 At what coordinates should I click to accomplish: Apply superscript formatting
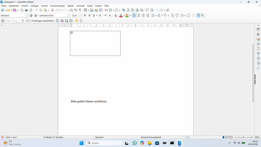(x=106, y=16)
